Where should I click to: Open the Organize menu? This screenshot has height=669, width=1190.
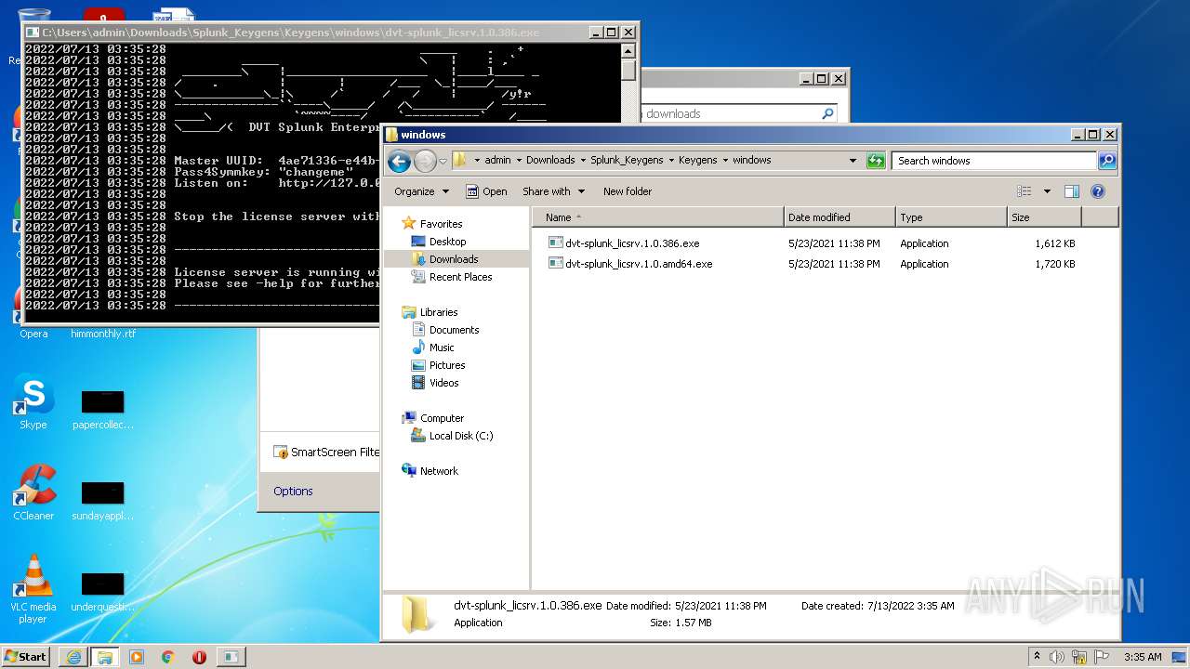click(421, 191)
